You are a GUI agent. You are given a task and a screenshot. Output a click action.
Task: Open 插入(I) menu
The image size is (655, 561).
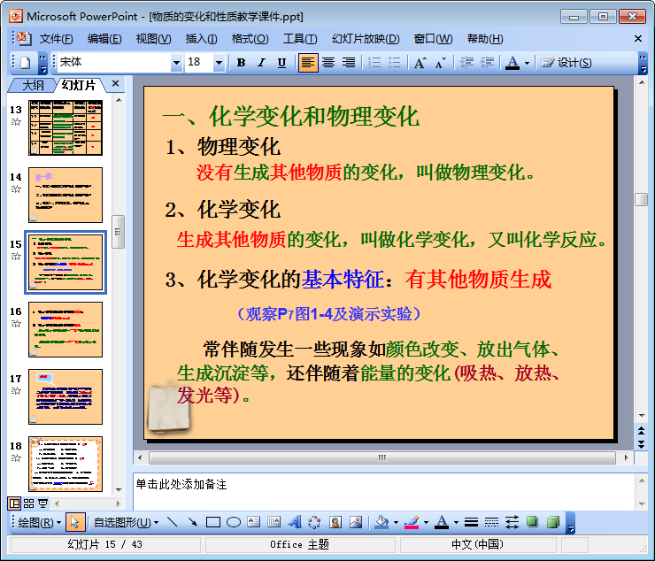pyautogui.click(x=201, y=39)
